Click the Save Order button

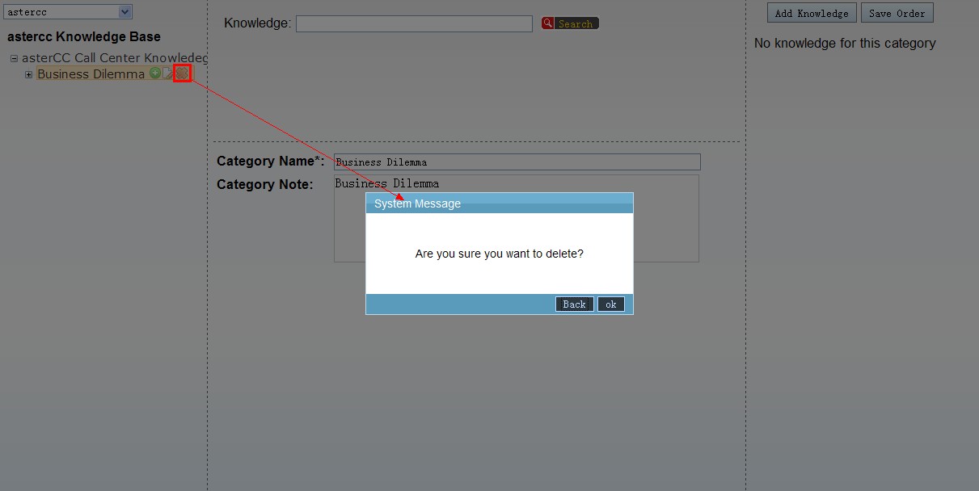coord(897,13)
